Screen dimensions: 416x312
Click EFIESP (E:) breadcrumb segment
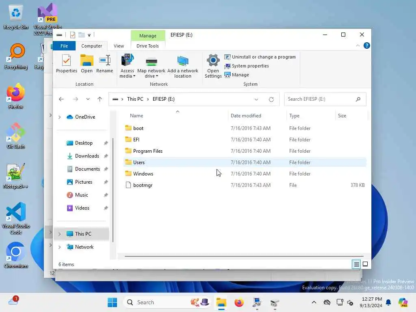pyautogui.click(x=163, y=99)
